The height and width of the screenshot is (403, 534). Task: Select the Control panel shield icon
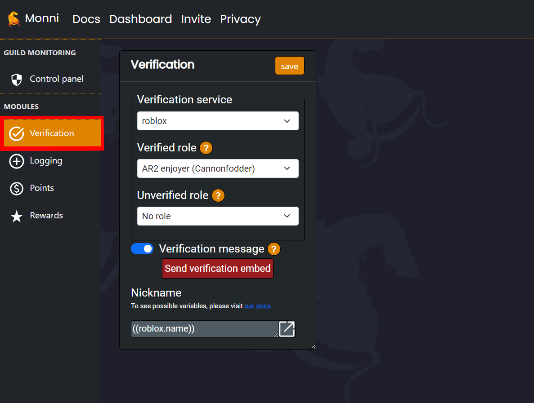coord(17,79)
